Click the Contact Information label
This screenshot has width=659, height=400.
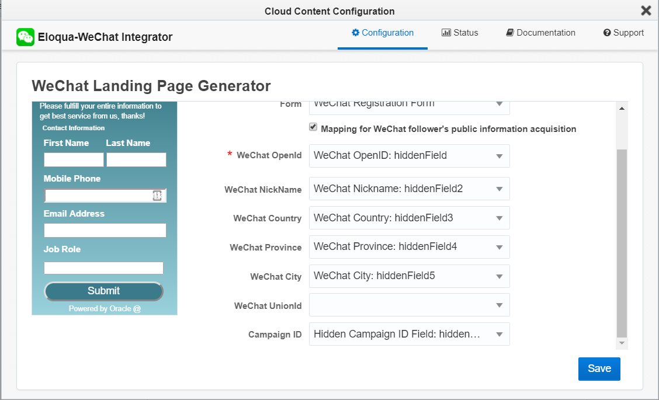(74, 128)
